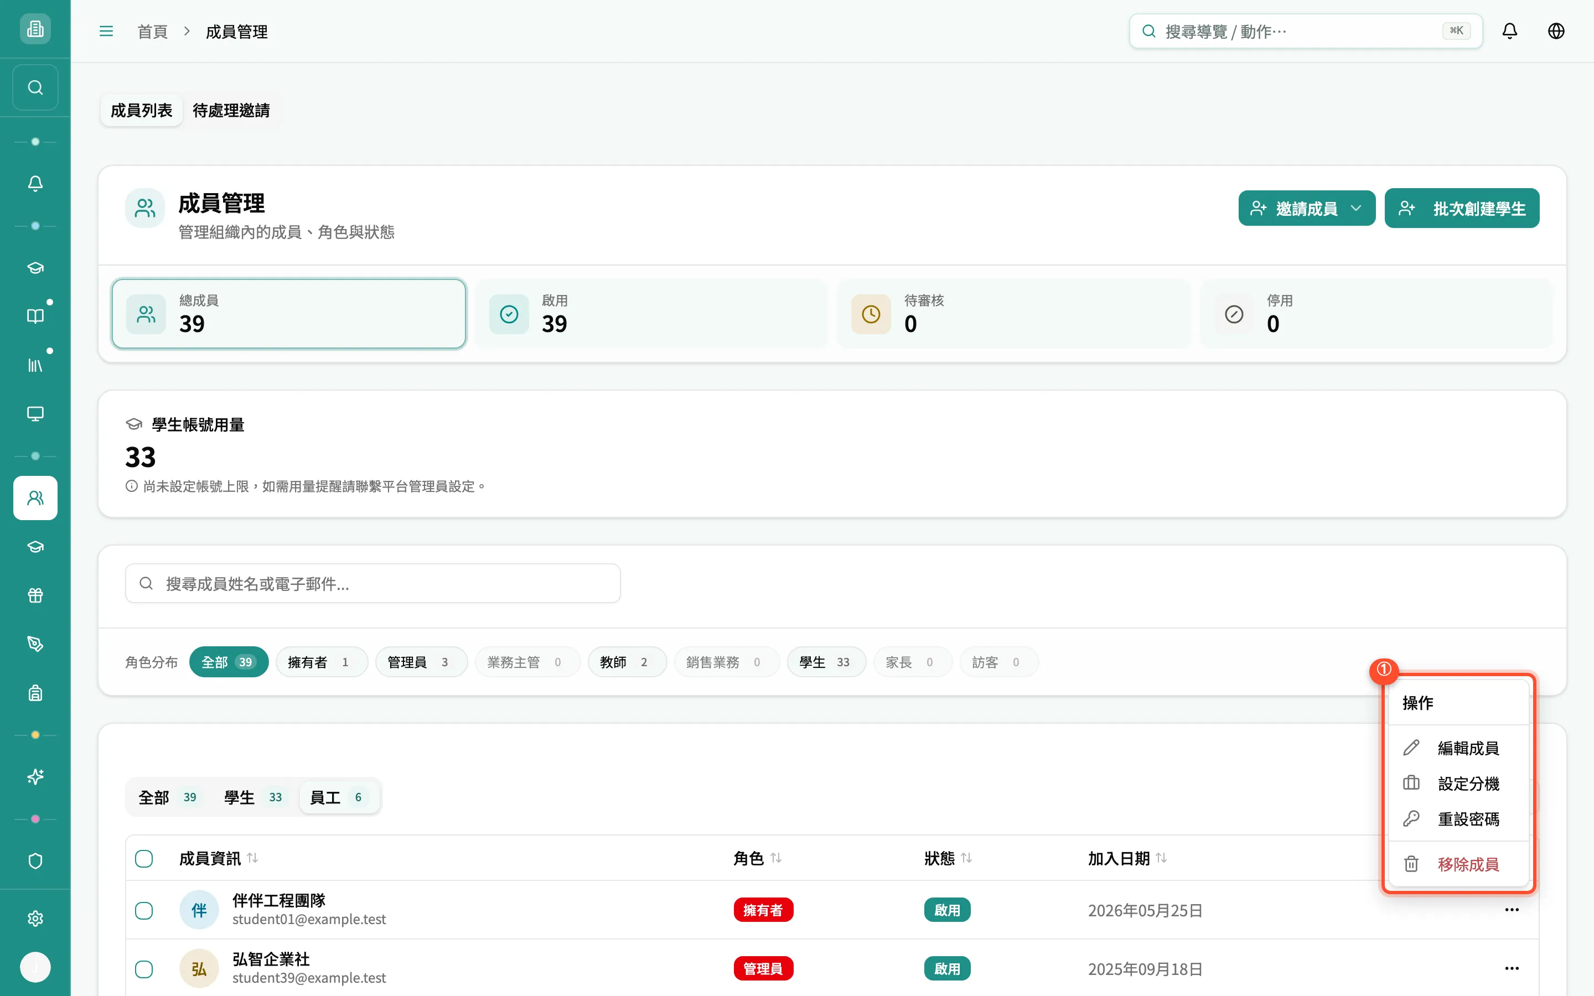Select the 啟用 39 stat card
The height and width of the screenshot is (996, 1594).
tap(651, 314)
